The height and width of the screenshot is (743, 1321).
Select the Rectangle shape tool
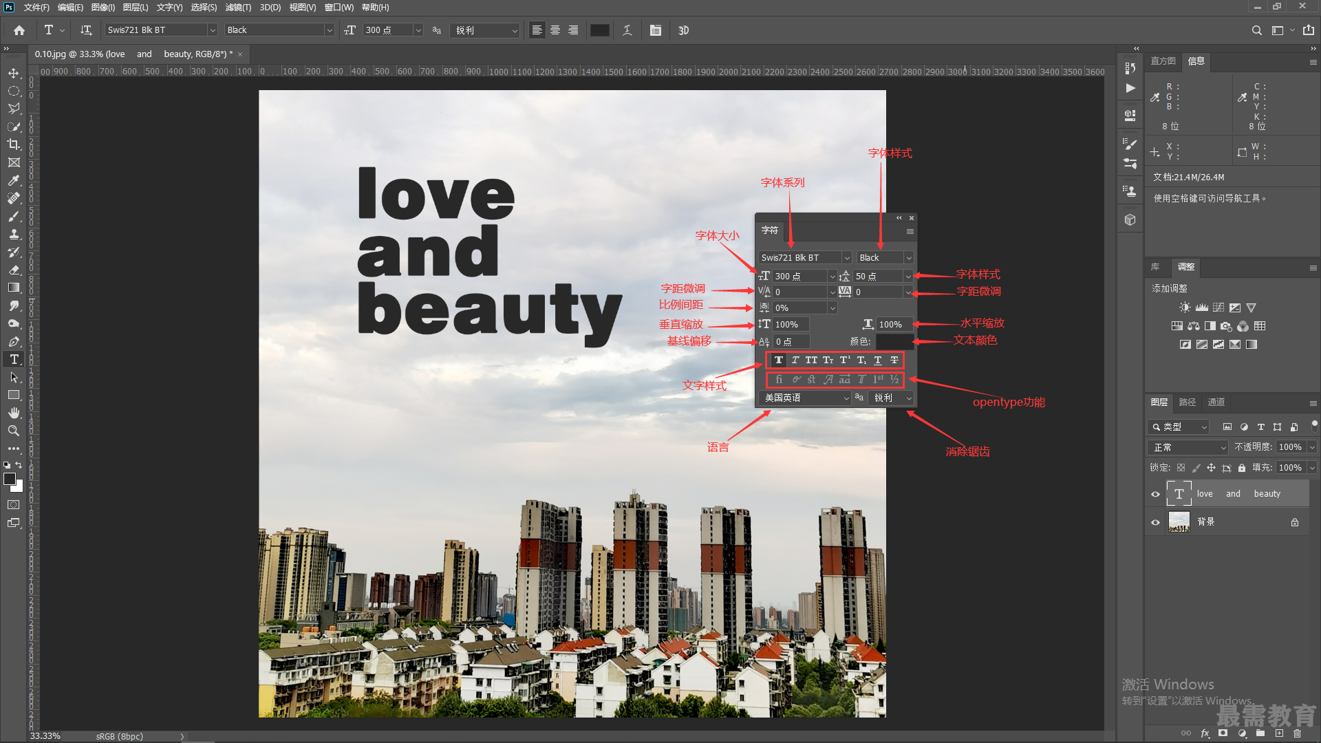tap(14, 395)
